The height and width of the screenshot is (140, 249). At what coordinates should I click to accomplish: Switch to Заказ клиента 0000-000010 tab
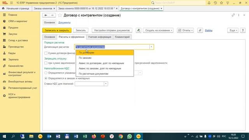coord(86,9)
